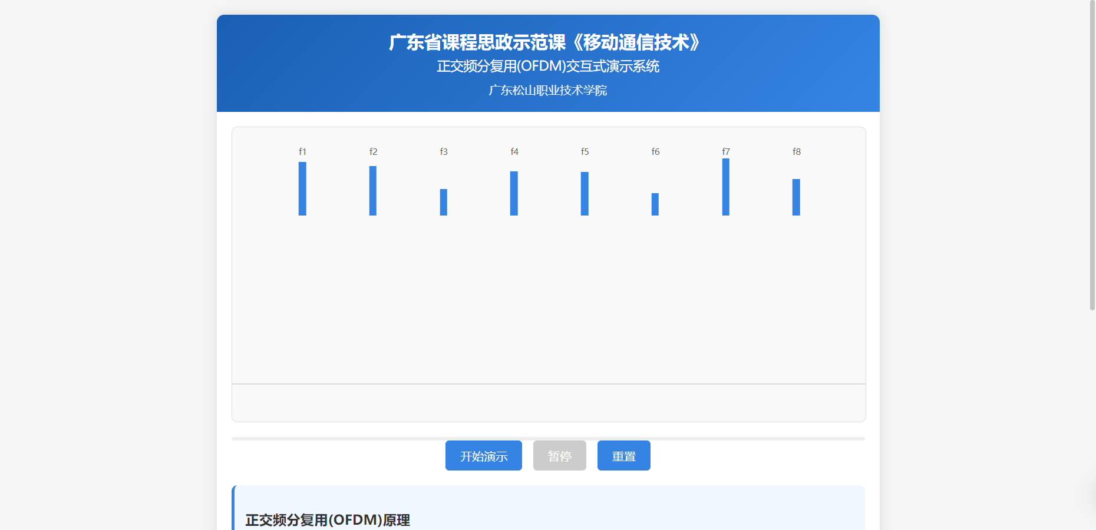Click the page vertical scrollbar thumb

[x=1092, y=153]
